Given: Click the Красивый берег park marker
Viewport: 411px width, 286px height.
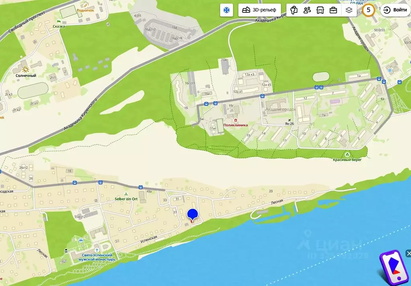Looking at the screenshot, I should (x=347, y=154).
